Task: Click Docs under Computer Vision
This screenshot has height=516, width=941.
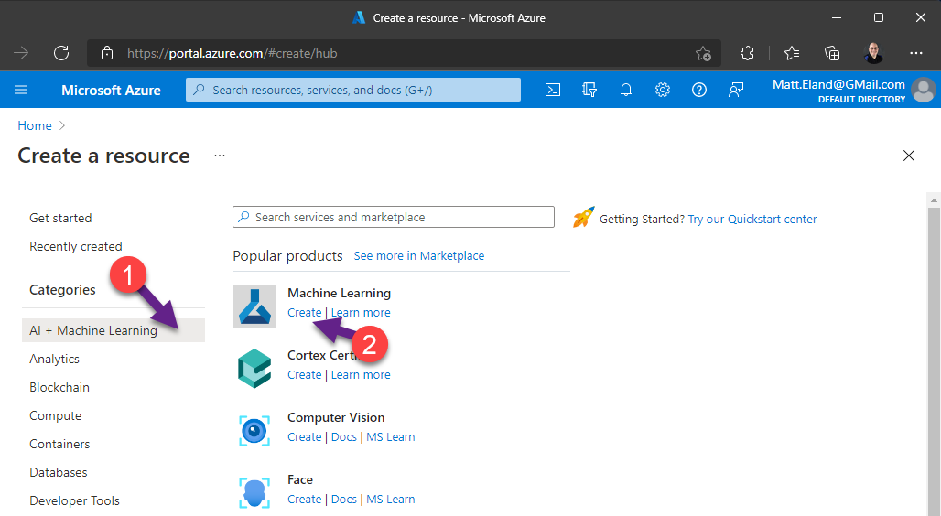Action: coord(344,437)
